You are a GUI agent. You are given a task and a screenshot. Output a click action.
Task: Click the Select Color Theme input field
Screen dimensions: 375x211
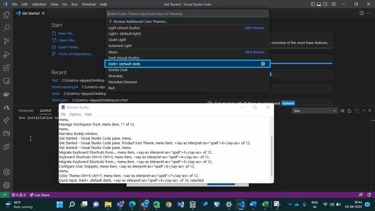coord(187,14)
